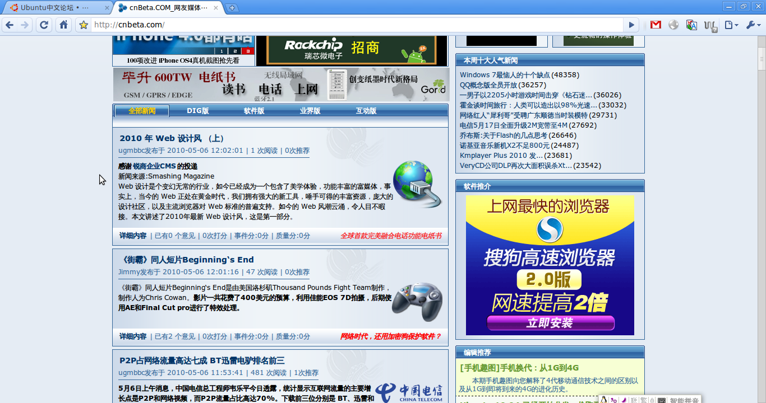This screenshot has height=403, width=766.
Task: Click 立即安装 button in Sogou browser ad
Action: point(550,323)
